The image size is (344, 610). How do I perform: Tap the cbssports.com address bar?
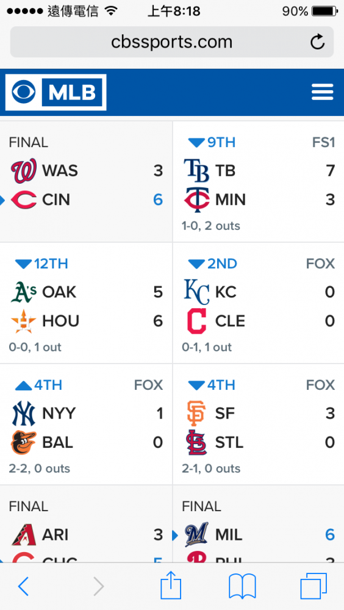[171, 42]
